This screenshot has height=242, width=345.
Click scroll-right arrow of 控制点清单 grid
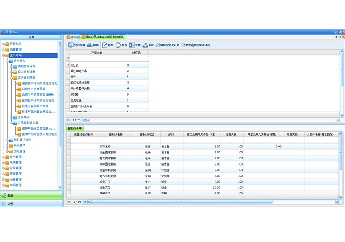pos(337,202)
